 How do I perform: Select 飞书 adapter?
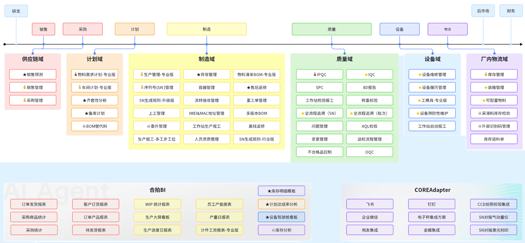(x=370, y=204)
